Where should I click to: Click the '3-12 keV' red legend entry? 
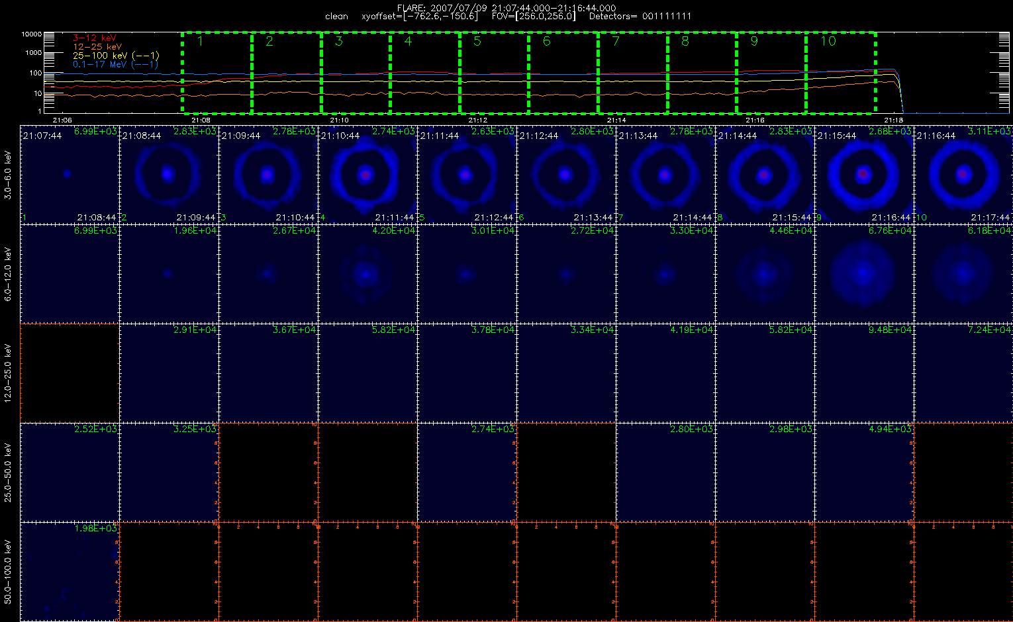tap(94, 38)
